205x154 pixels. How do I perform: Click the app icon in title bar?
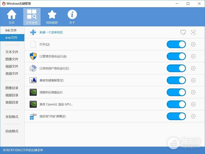click(x=4, y=3)
